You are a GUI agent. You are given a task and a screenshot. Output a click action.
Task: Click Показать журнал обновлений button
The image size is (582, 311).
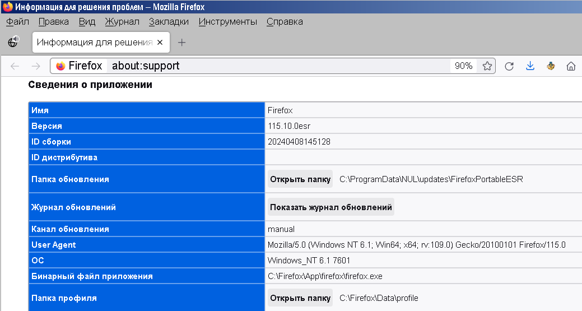click(x=330, y=207)
